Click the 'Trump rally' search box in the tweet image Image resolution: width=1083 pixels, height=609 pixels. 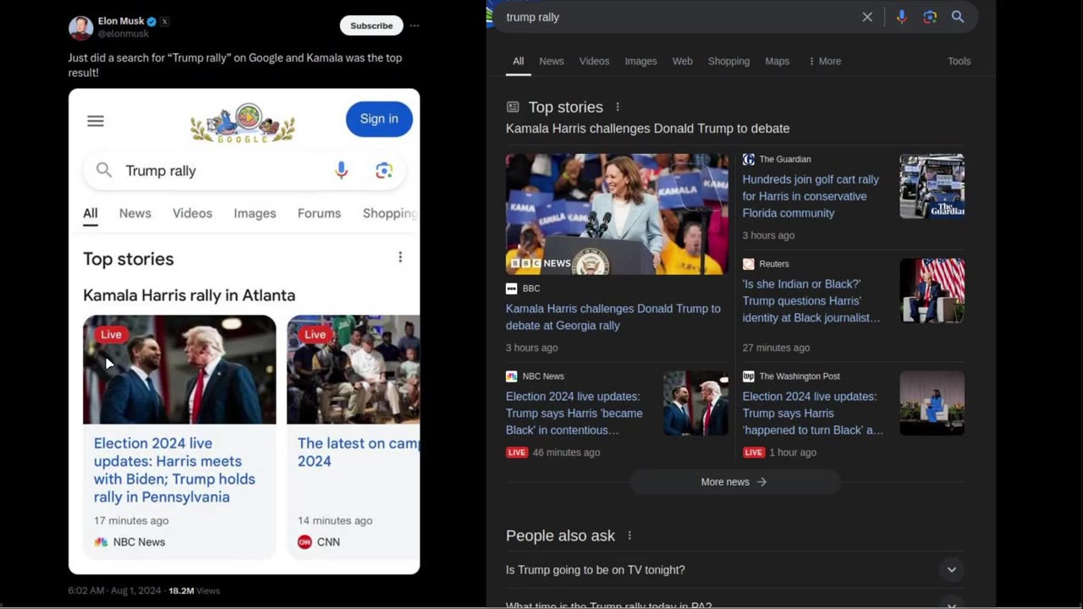pyautogui.click(x=244, y=170)
